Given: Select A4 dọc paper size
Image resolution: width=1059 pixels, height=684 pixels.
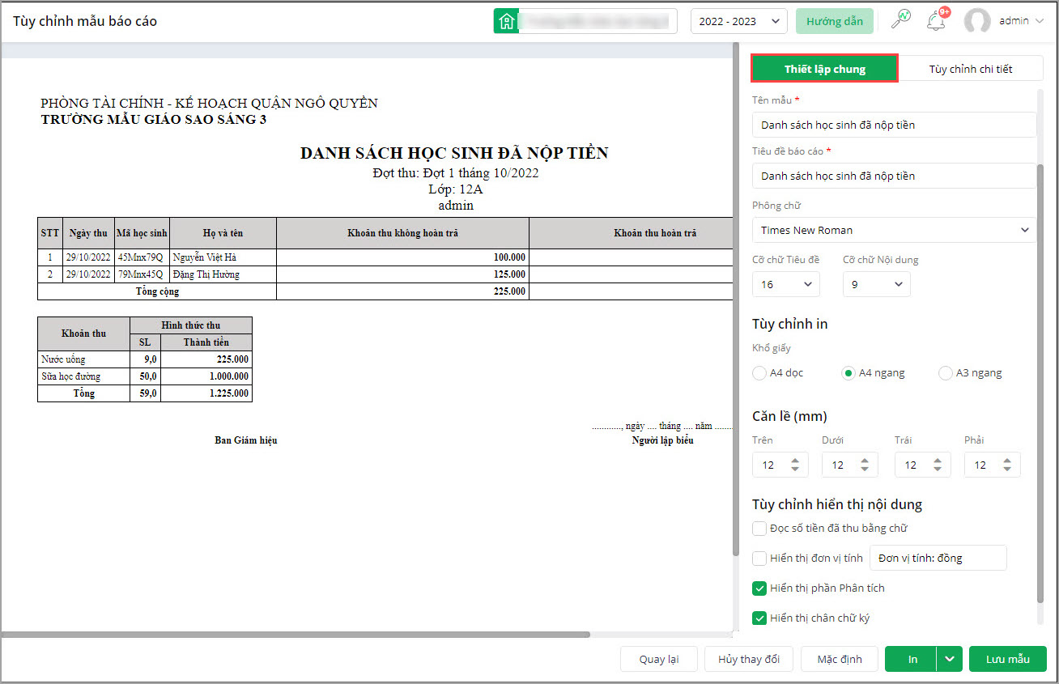Looking at the screenshot, I should pyautogui.click(x=759, y=373).
